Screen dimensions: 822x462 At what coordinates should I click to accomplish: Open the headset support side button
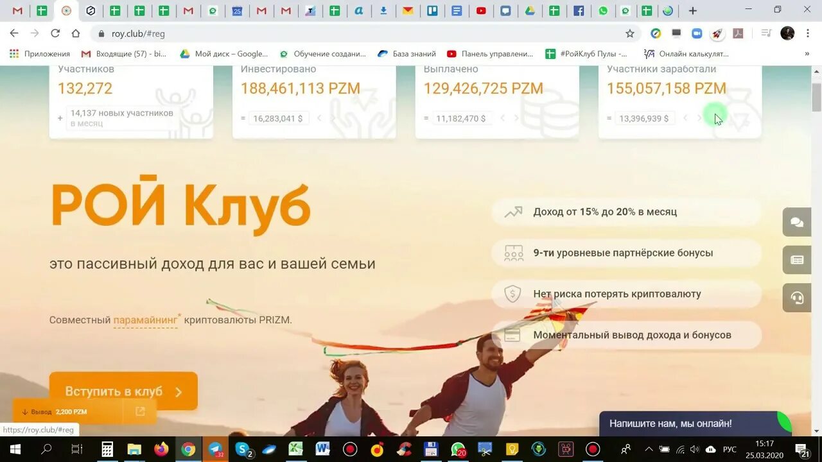(797, 298)
